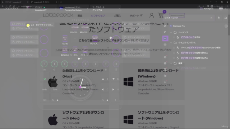Click the Premiere Pro plugin header
Viewport: 230px width, 129px height.
(x=179, y=26)
